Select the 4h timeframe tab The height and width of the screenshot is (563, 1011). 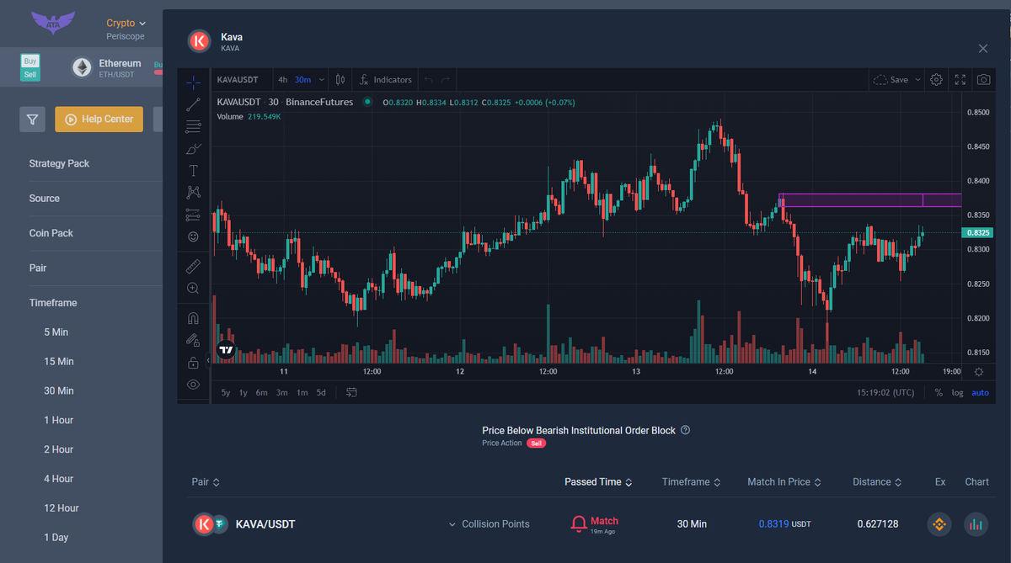282,80
